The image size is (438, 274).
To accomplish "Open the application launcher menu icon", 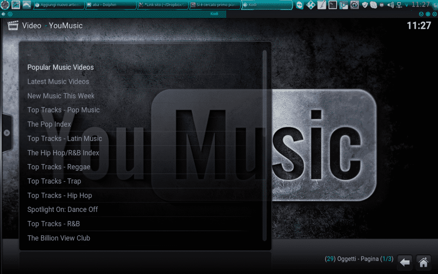I will tap(5, 5).
